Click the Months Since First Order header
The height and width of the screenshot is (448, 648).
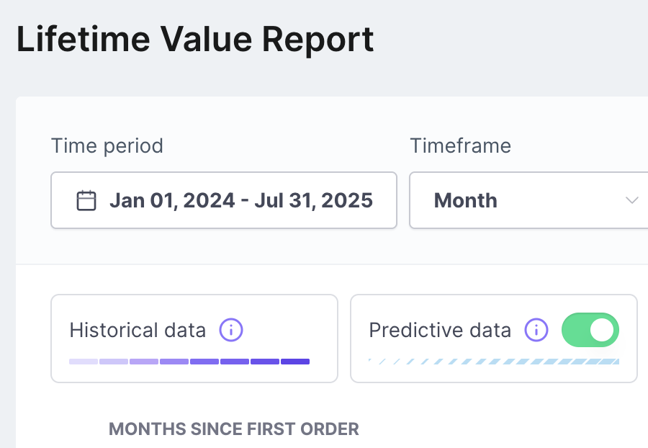click(233, 429)
